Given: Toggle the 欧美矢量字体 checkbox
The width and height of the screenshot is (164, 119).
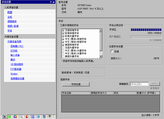Looking at the screenshot, I should coord(63,36).
